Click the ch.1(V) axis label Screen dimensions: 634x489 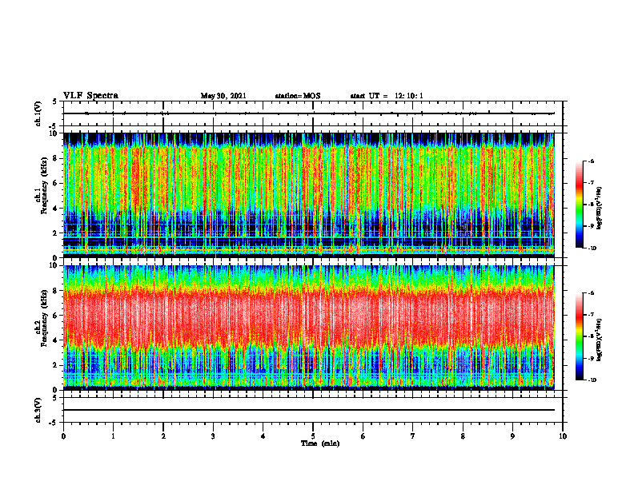38,113
